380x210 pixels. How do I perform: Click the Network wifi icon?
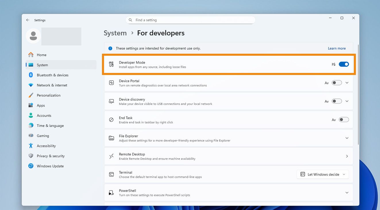[x=31, y=85]
